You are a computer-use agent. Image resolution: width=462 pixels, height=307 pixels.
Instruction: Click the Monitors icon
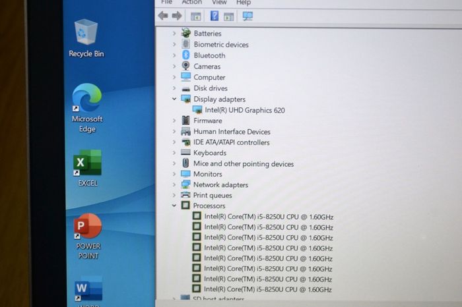click(x=185, y=174)
